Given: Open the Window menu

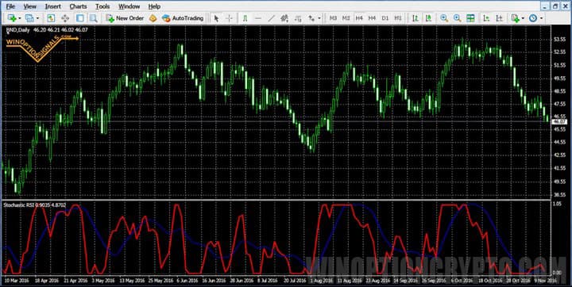Looking at the screenshot, I should coord(129,6).
